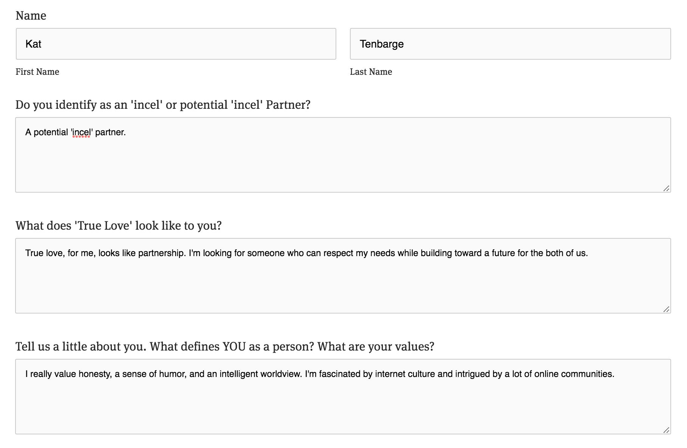Click the 'What does True Love look like' label

(119, 226)
